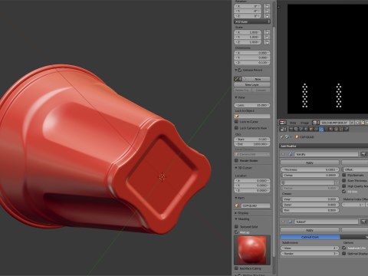
Task: Click the Subsurf View subdivisions field
Action: click(310, 248)
